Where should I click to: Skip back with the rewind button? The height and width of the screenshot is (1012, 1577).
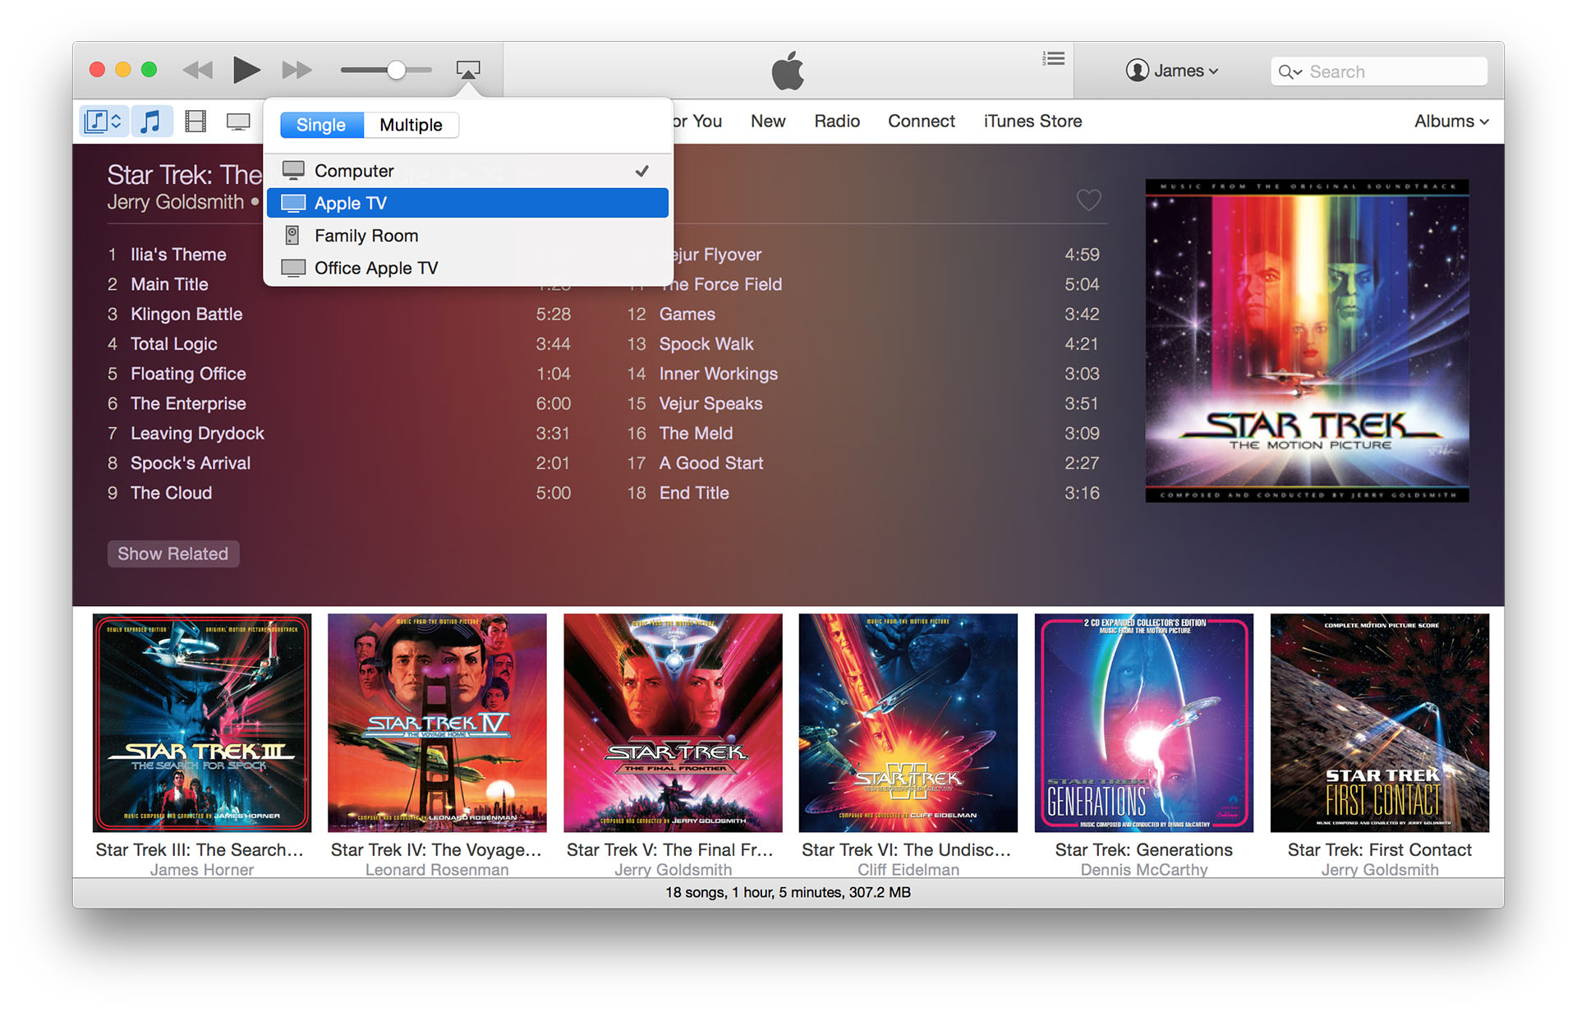pyautogui.click(x=197, y=70)
